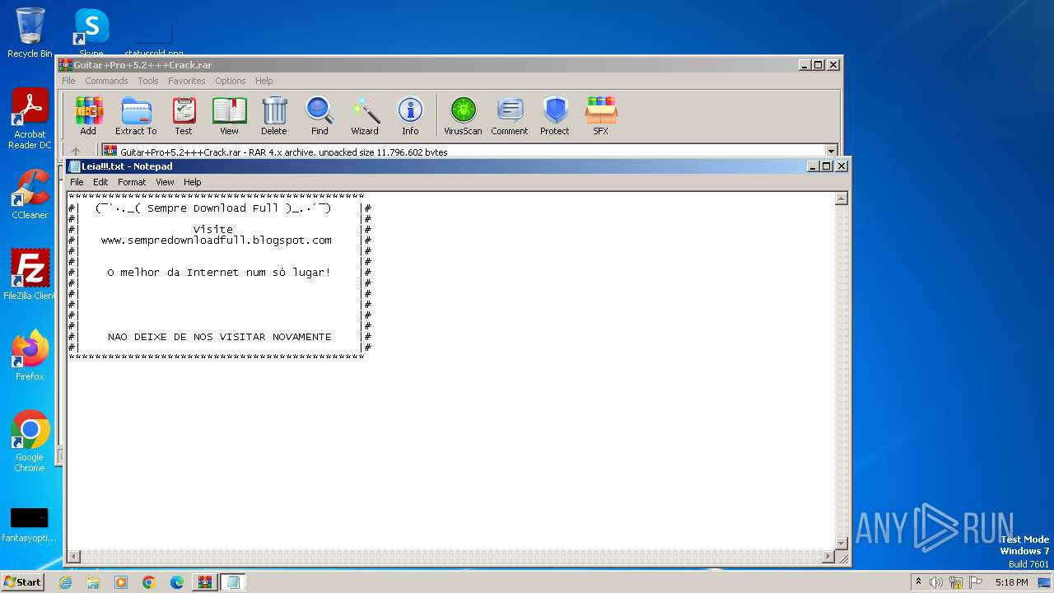Select the CCleaner desktop icon
Image resolution: width=1054 pixels, height=593 pixels.
[x=30, y=195]
